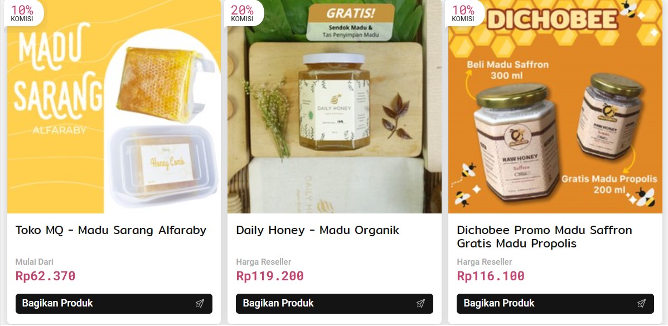Click the Rp119.200 reseller price
Screen dimensions: 668x326
point(270,276)
